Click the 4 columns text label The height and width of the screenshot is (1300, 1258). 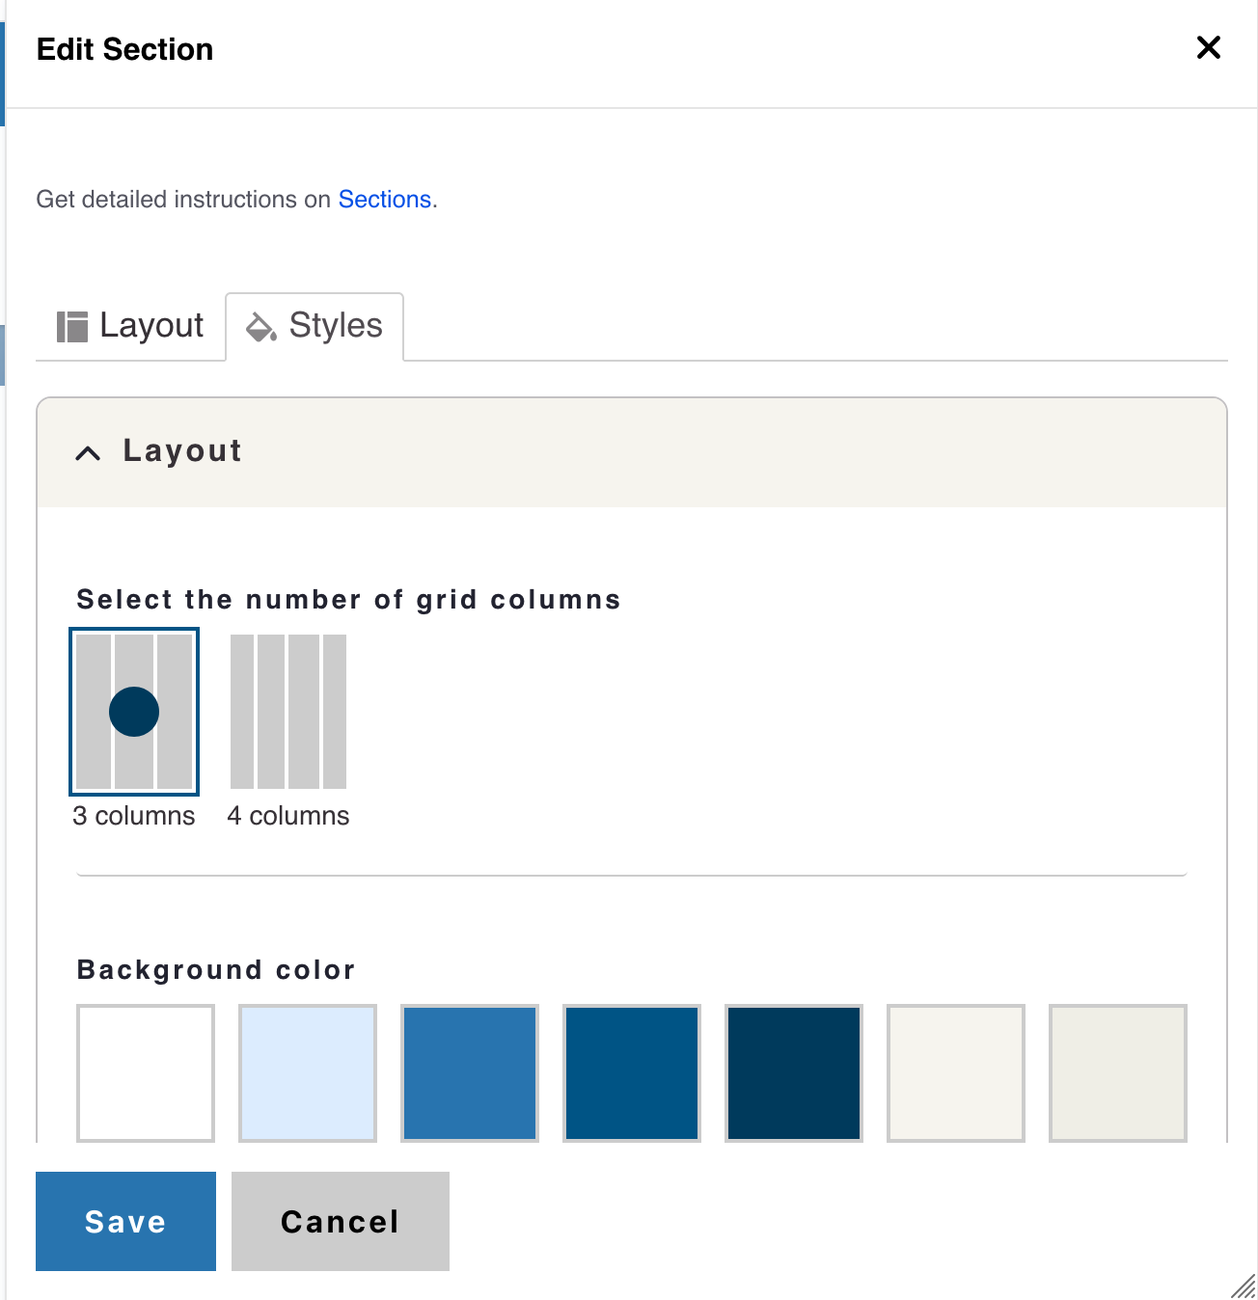tap(288, 816)
